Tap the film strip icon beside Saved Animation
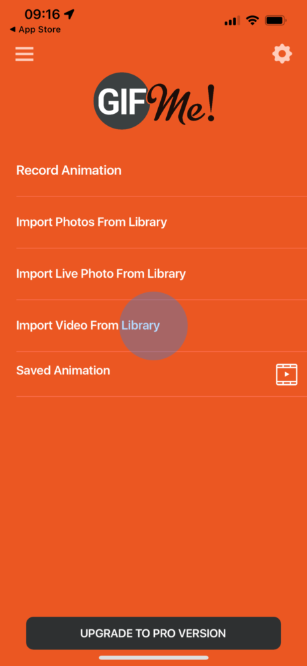 coord(286,374)
